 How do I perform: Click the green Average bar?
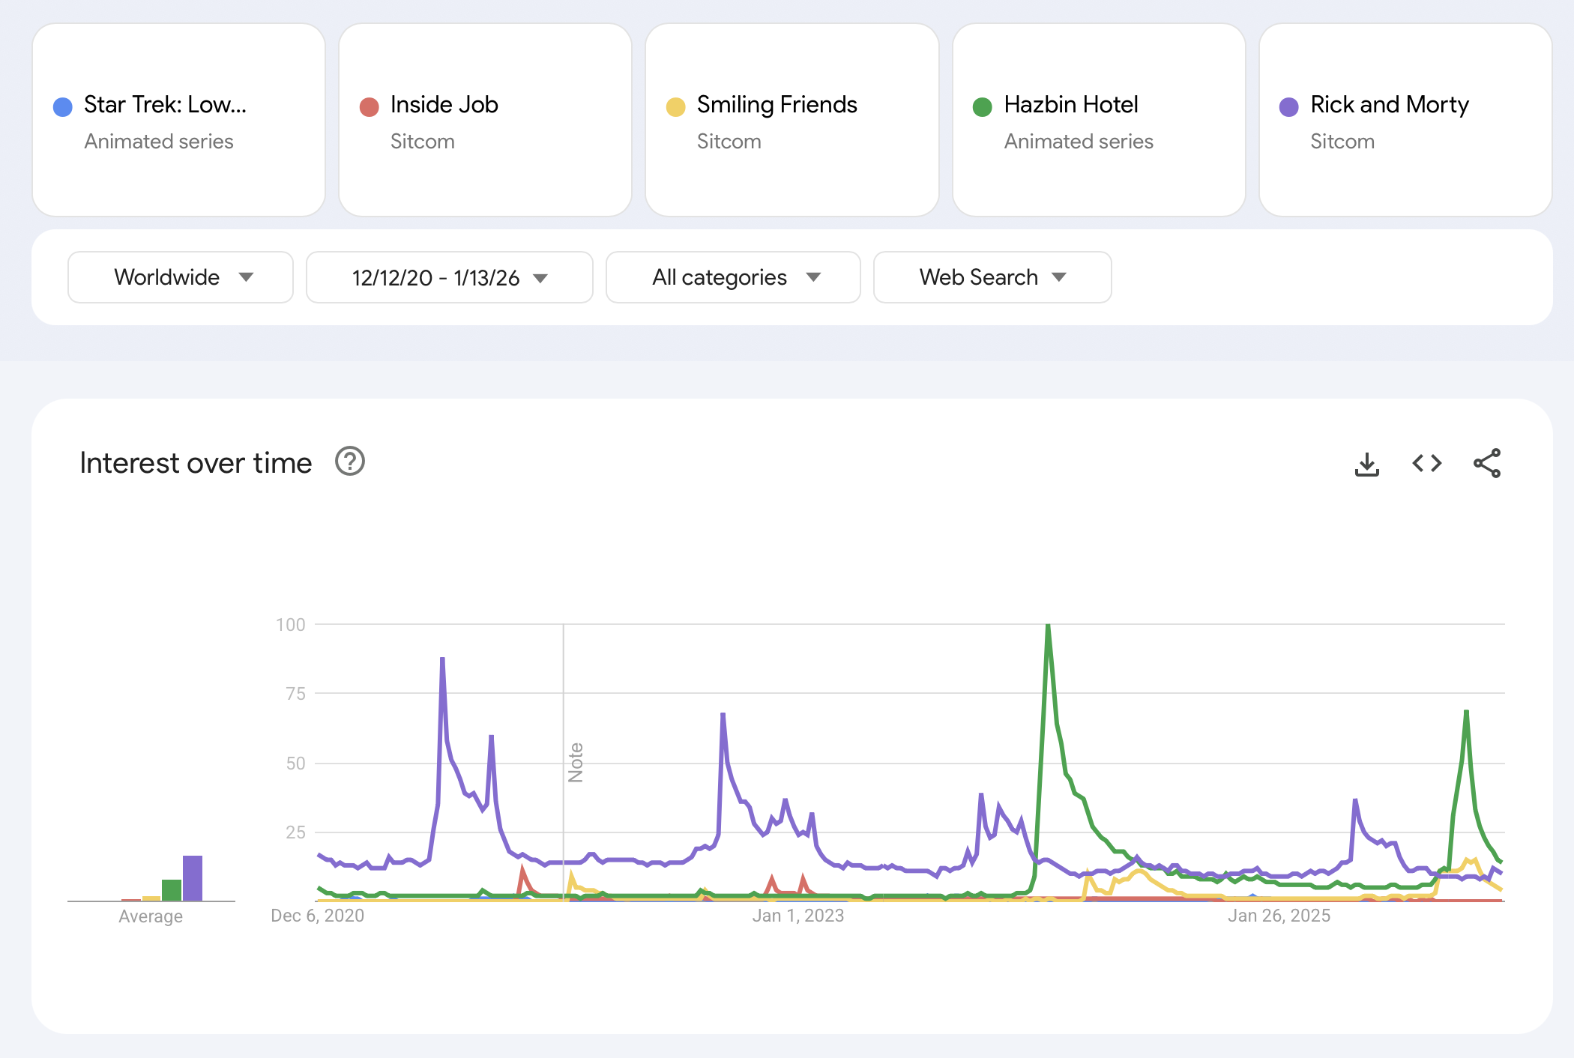click(172, 890)
